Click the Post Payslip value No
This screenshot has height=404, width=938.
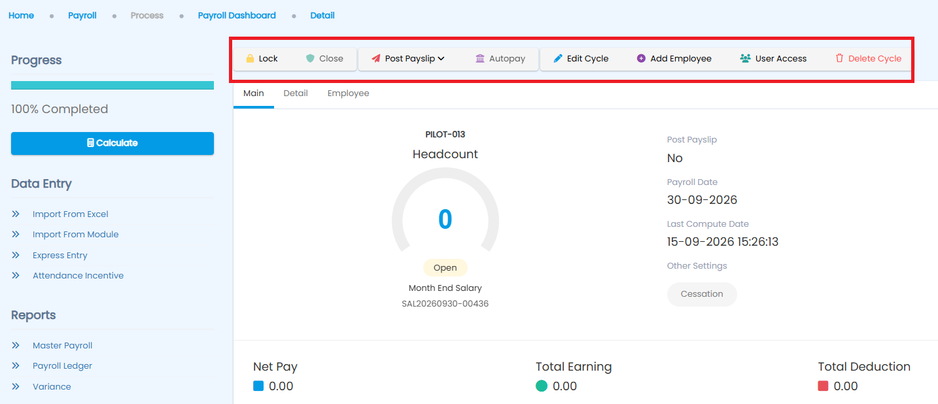[x=675, y=158]
